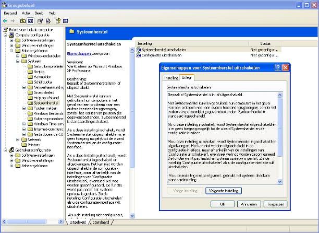Open the Bestand menu

10,13
